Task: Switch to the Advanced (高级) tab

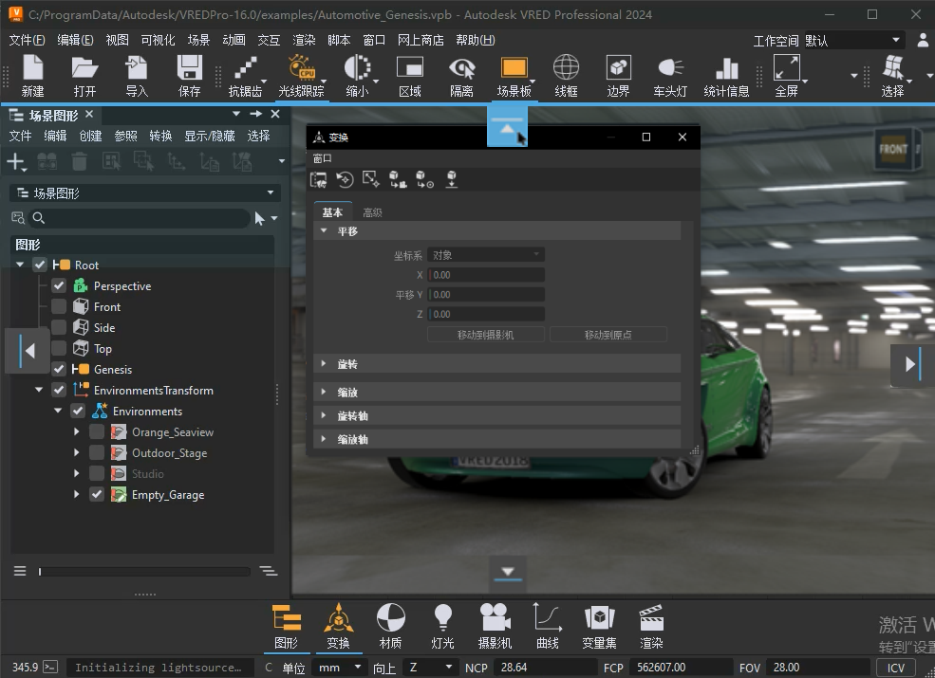Action: [372, 213]
